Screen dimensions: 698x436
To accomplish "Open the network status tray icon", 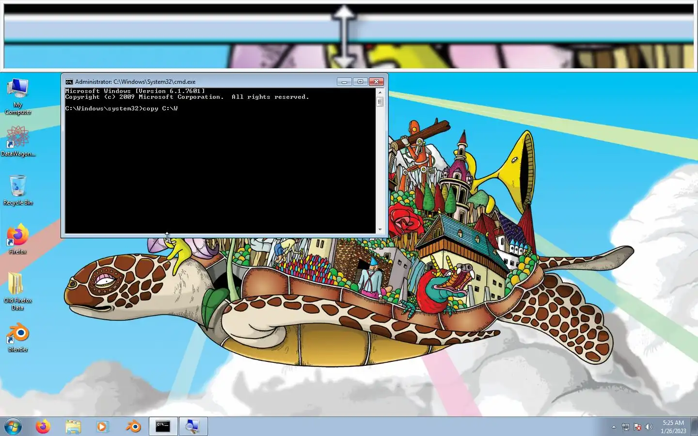I will [x=626, y=427].
